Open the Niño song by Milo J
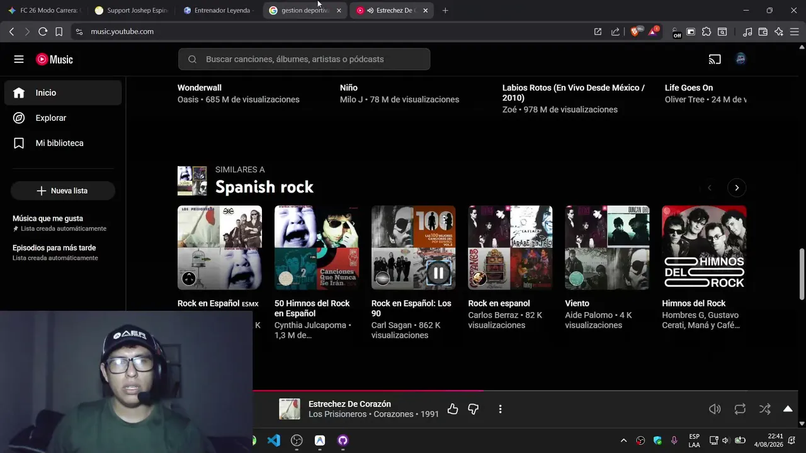This screenshot has height=453, width=806. point(349,88)
